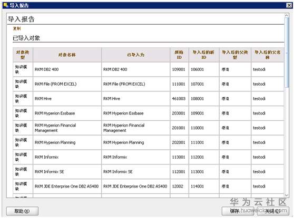This screenshot has height=218, width=294.
Task: Select object name RKM JDE Enterprise One DB2 AS400
Action: [x=66, y=186]
